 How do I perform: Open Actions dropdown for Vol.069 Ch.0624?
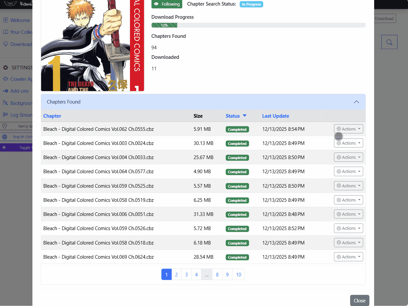(x=348, y=257)
